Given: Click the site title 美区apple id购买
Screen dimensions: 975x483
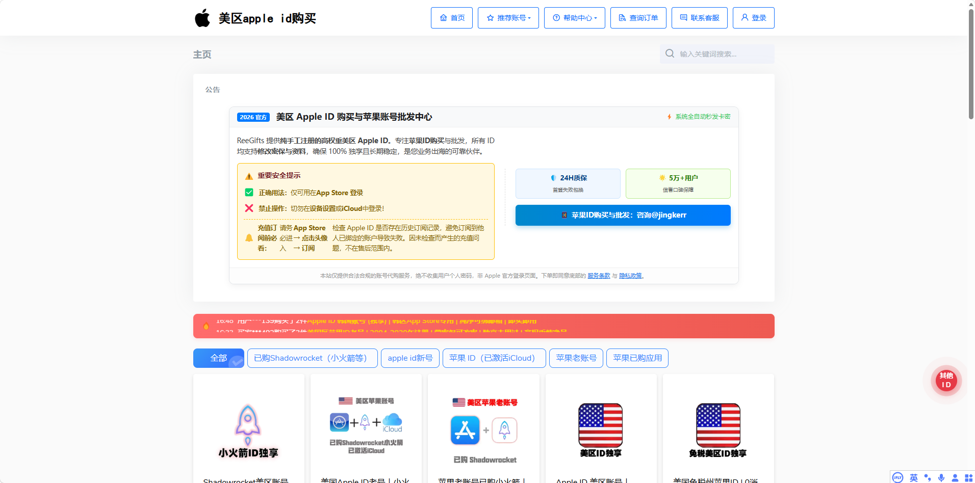Looking at the screenshot, I should pos(267,18).
